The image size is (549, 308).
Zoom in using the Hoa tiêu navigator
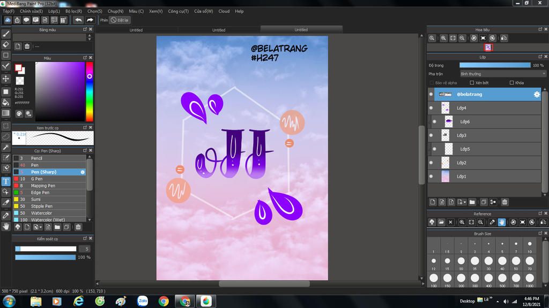click(443, 38)
